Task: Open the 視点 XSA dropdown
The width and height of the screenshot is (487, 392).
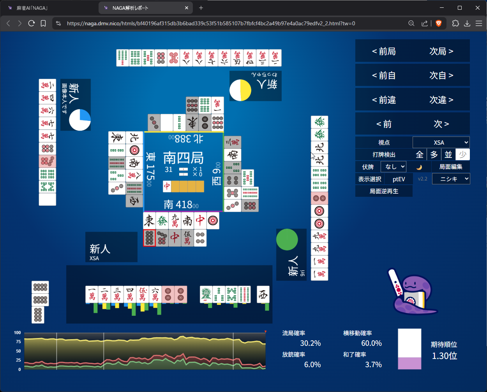Action: pyautogui.click(x=441, y=142)
